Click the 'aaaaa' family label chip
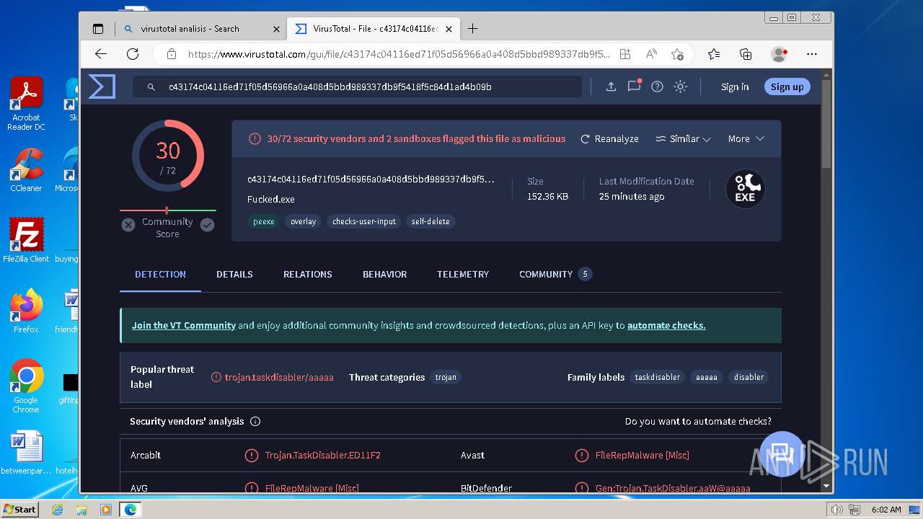The width and height of the screenshot is (923, 519). (x=707, y=377)
